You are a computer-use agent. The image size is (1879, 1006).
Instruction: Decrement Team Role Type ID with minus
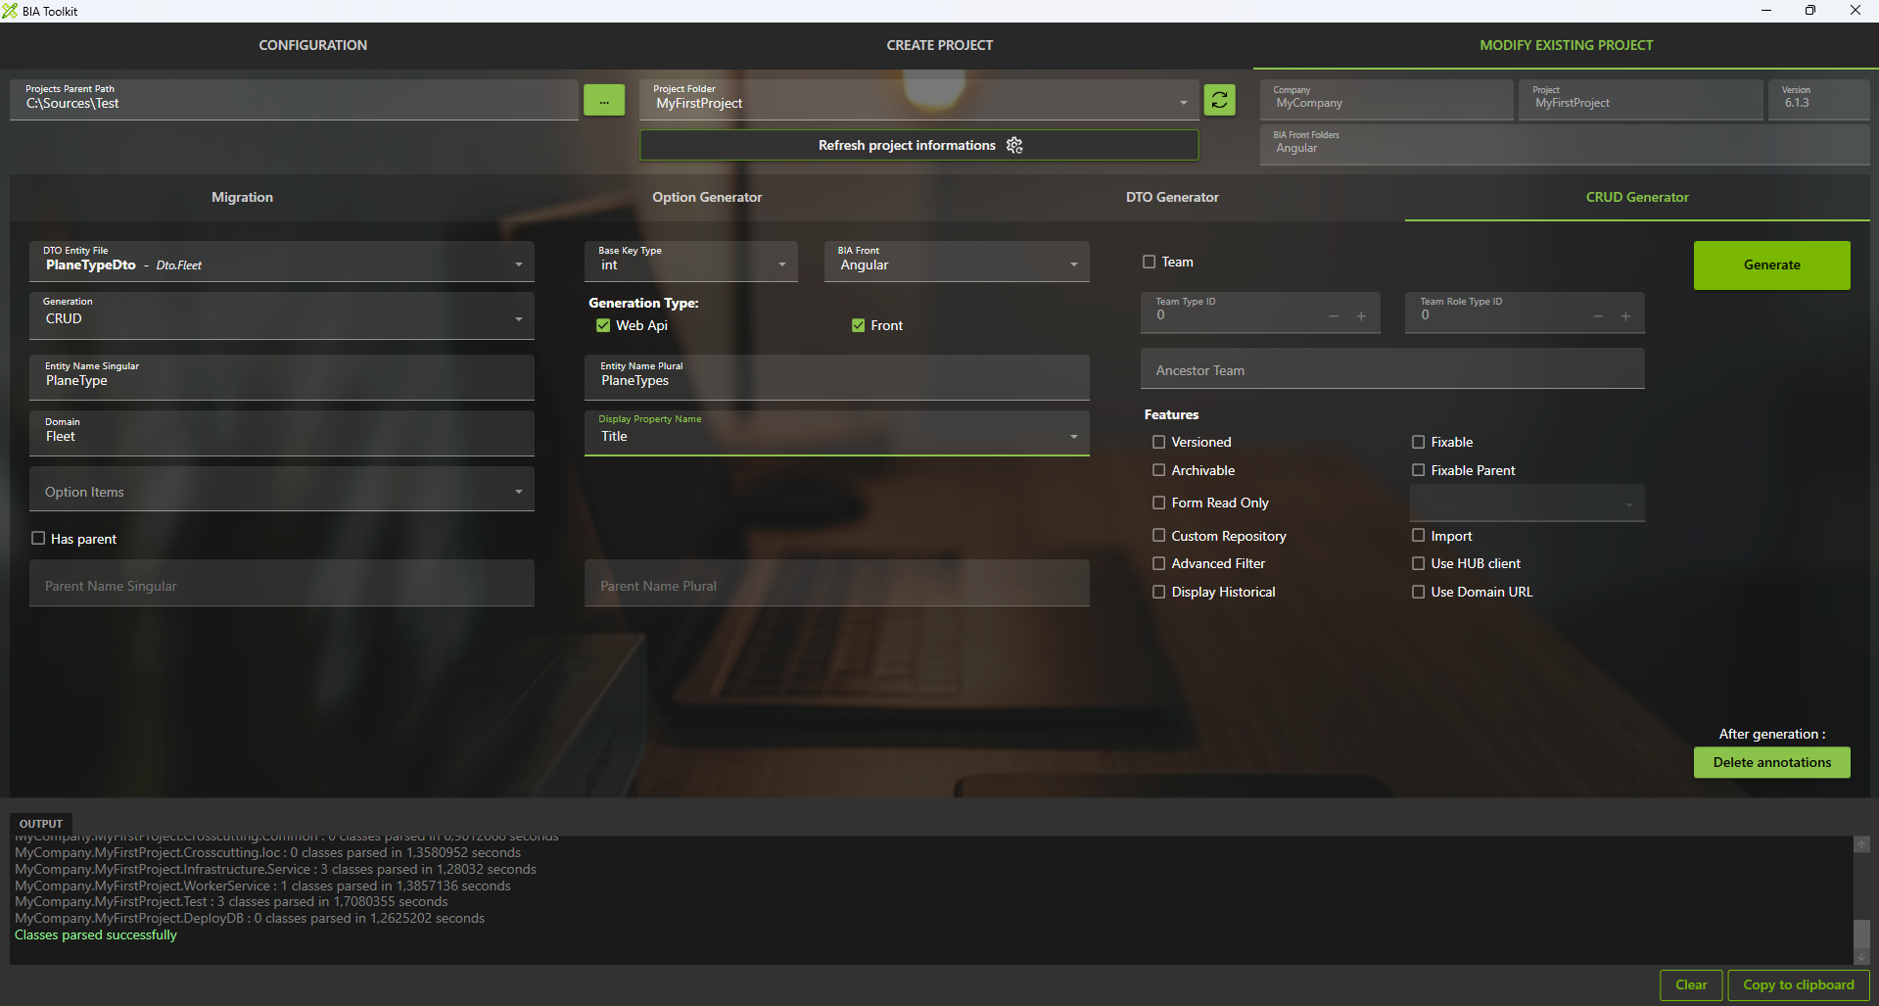coord(1598,315)
